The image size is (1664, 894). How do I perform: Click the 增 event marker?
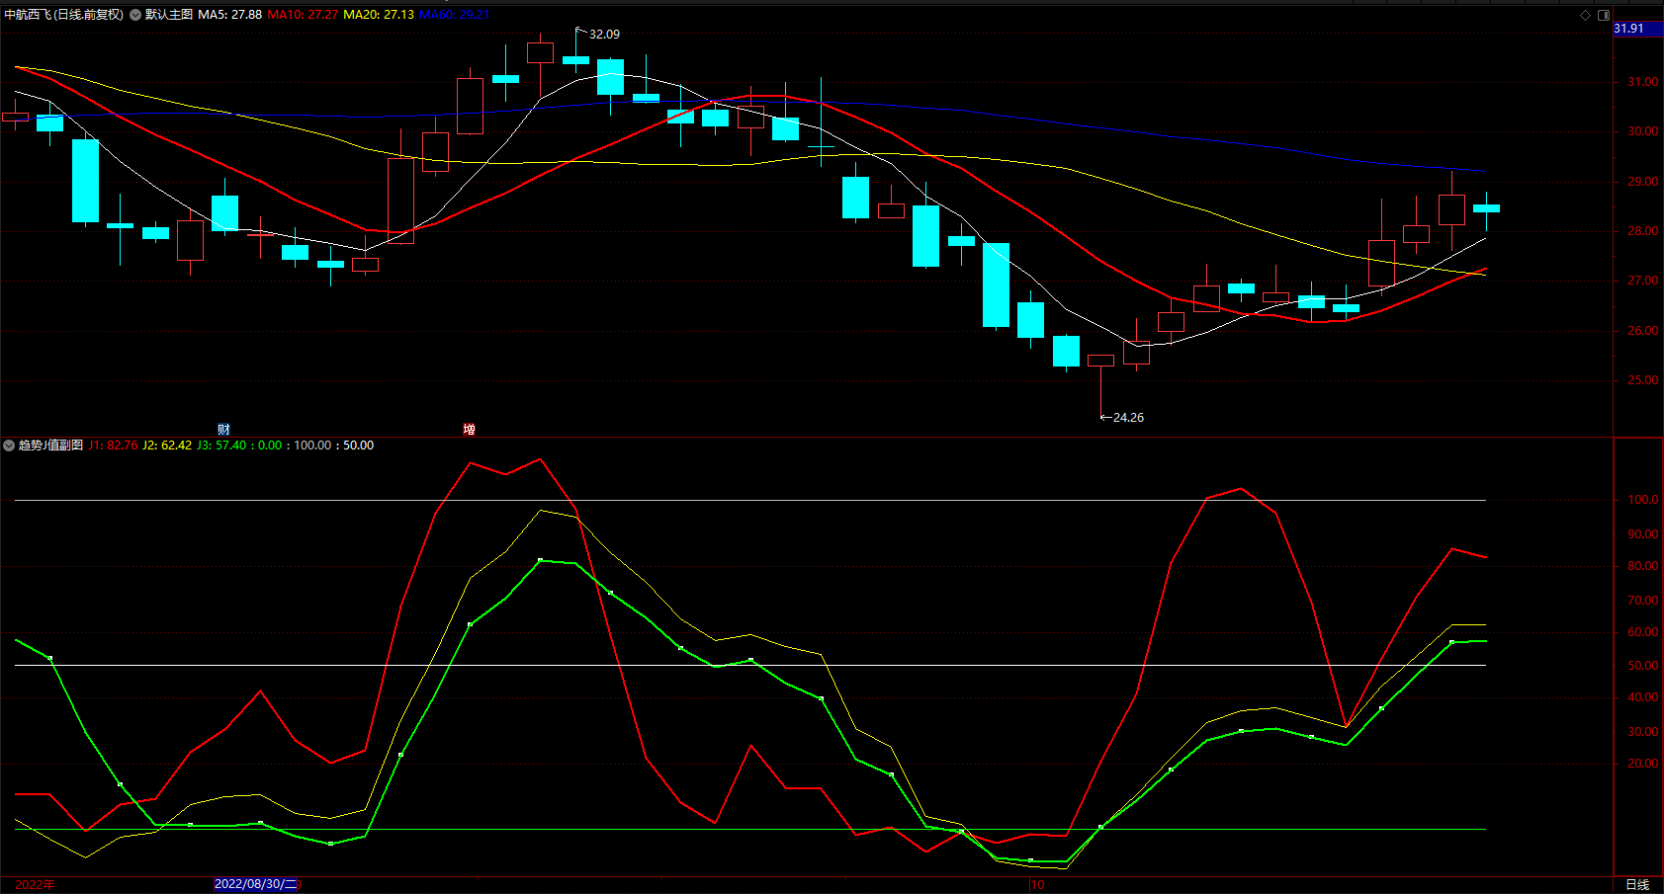click(x=469, y=430)
